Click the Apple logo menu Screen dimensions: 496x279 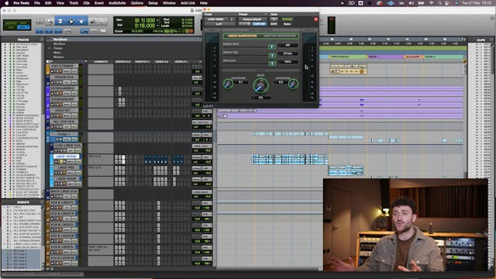7,3
